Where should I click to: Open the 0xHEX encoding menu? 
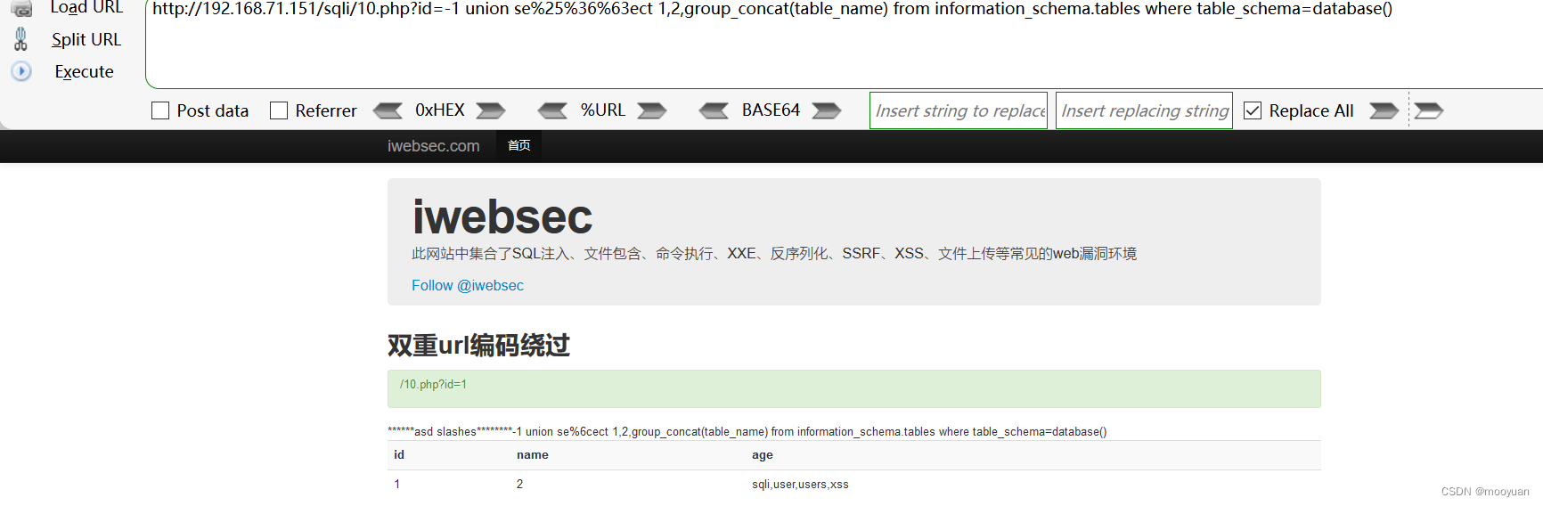point(440,110)
